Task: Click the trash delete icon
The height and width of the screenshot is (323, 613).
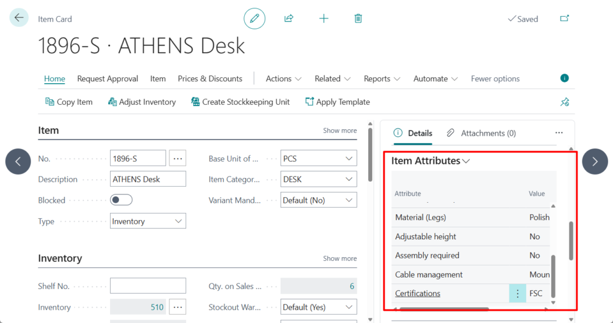Action: point(358,19)
